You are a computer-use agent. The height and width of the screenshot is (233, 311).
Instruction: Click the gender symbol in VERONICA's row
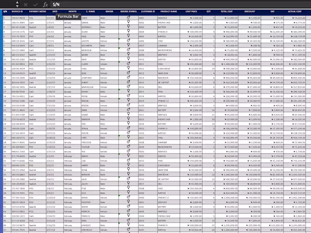pyautogui.click(x=129, y=230)
